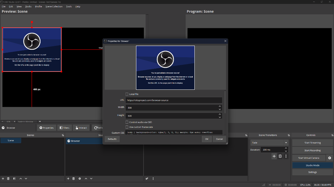Close the Properties for Browser dialog
334x187 pixels.
(x=225, y=41)
